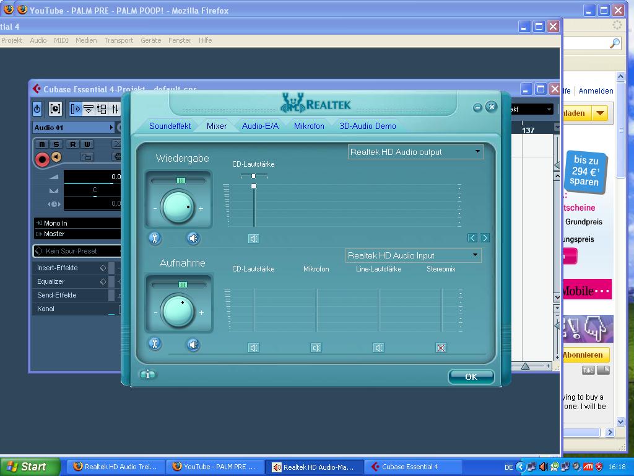634x476 pixels.
Task: Expand hidden tray icons with the arrow
Action: pyautogui.click(x=521, y=467)
